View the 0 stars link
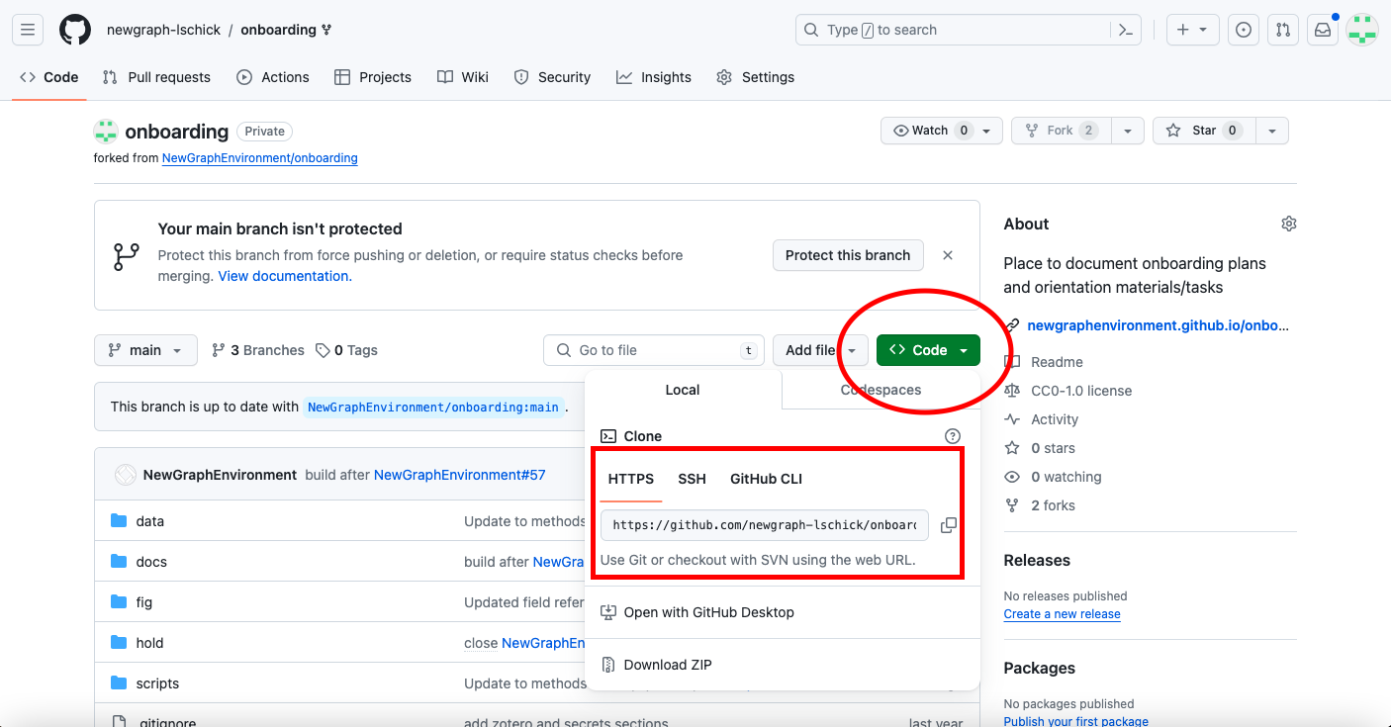 (x=1041, y=448)
